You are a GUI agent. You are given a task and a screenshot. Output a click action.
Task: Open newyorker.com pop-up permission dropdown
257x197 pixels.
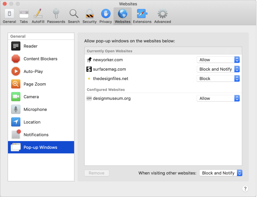point(218,60)
